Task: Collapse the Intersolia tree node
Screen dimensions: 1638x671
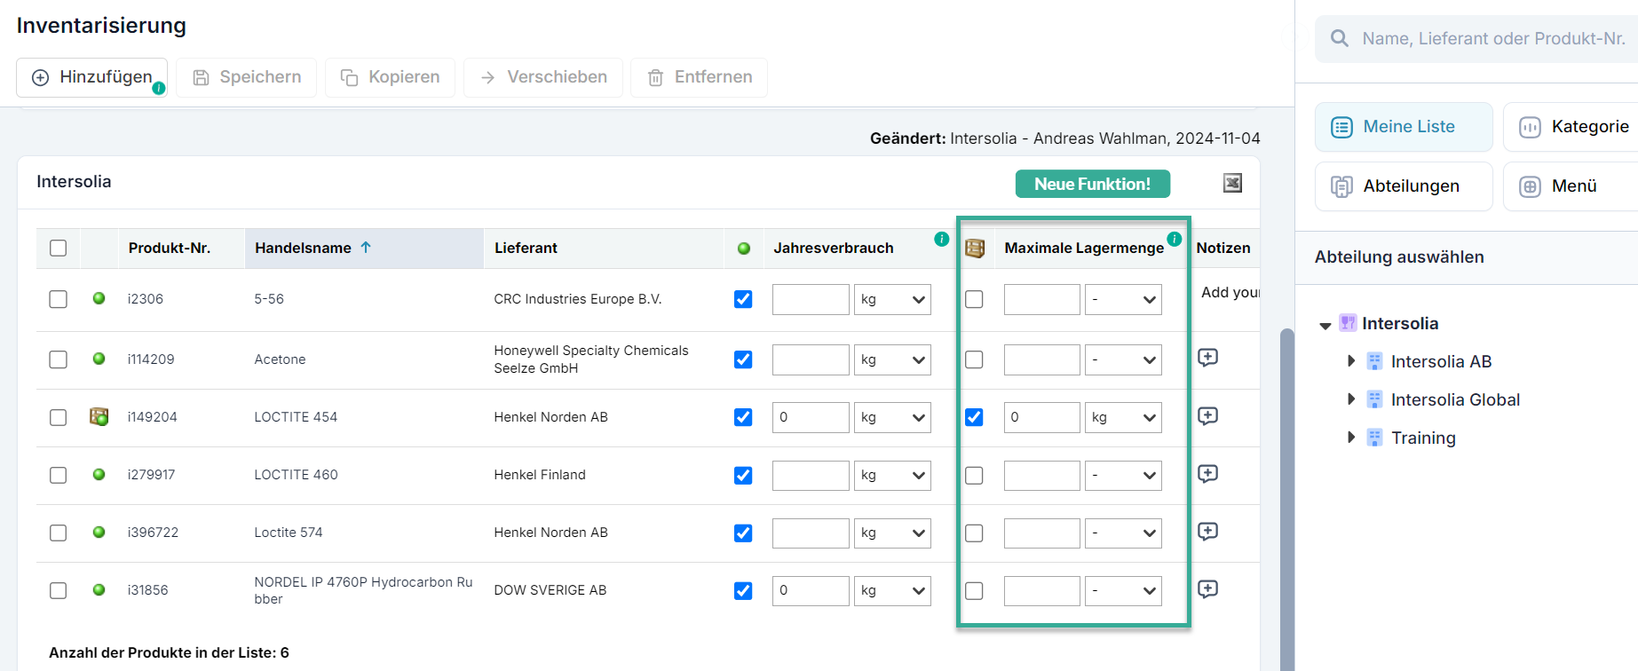Action: [1325, 325]
